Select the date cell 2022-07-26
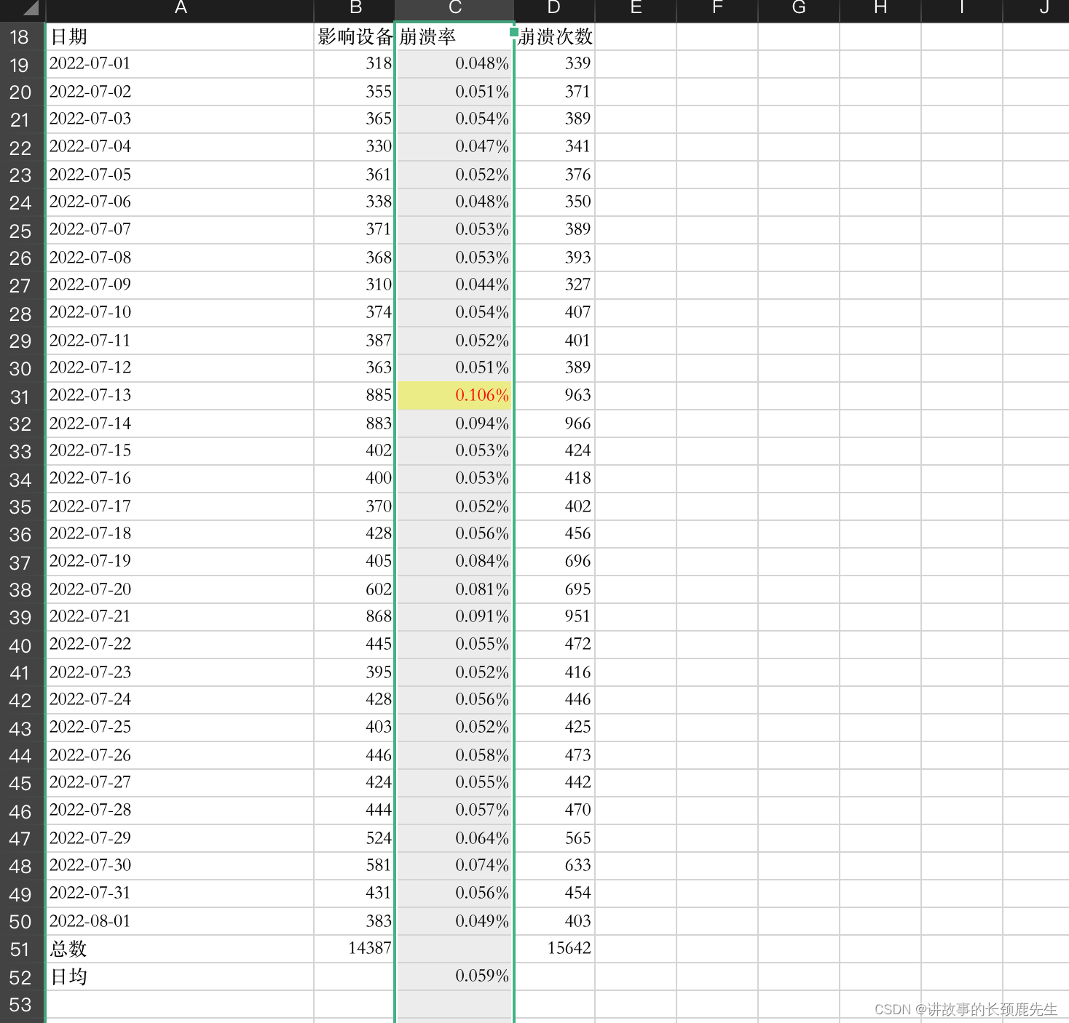Screen dimensions: 1069x1023 pos(180,755)
